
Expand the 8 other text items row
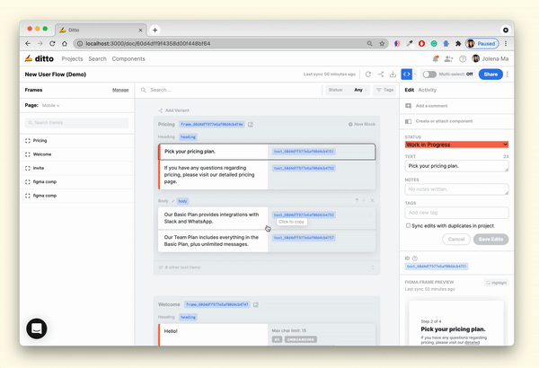click(267, 267)
